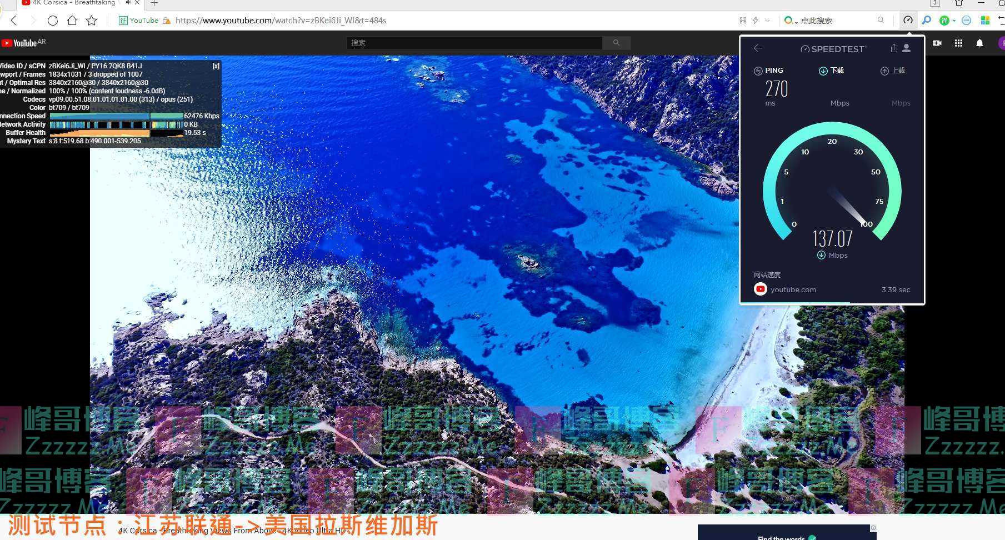Click the blue key password extension icon

(x=926, y=21)
